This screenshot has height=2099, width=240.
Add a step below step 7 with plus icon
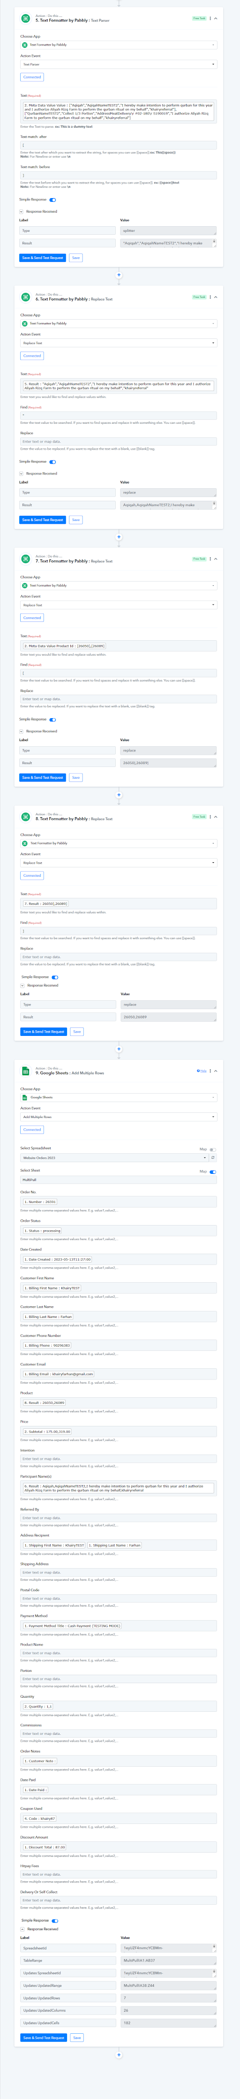pyautogui.click(x=119, y=795)
